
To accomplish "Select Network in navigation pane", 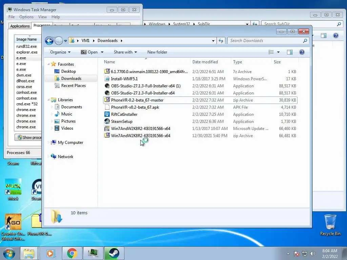I will 65,156.
